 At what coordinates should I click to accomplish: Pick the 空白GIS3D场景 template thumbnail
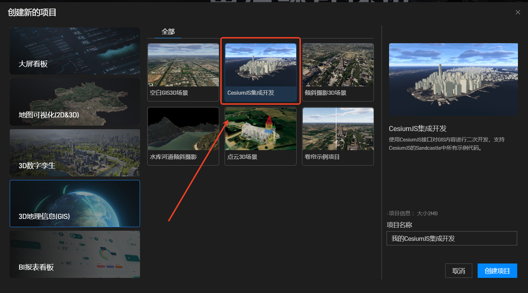pos(183,65)
